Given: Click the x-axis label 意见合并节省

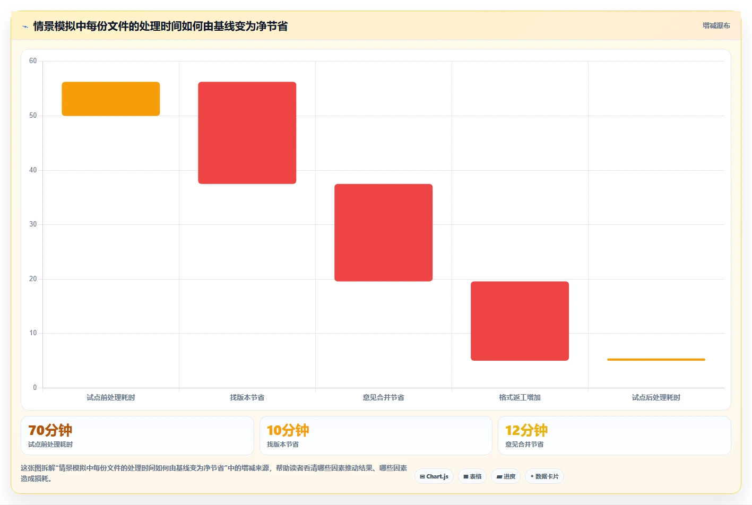Looking at the screenshot, I should tap(384, 397).
